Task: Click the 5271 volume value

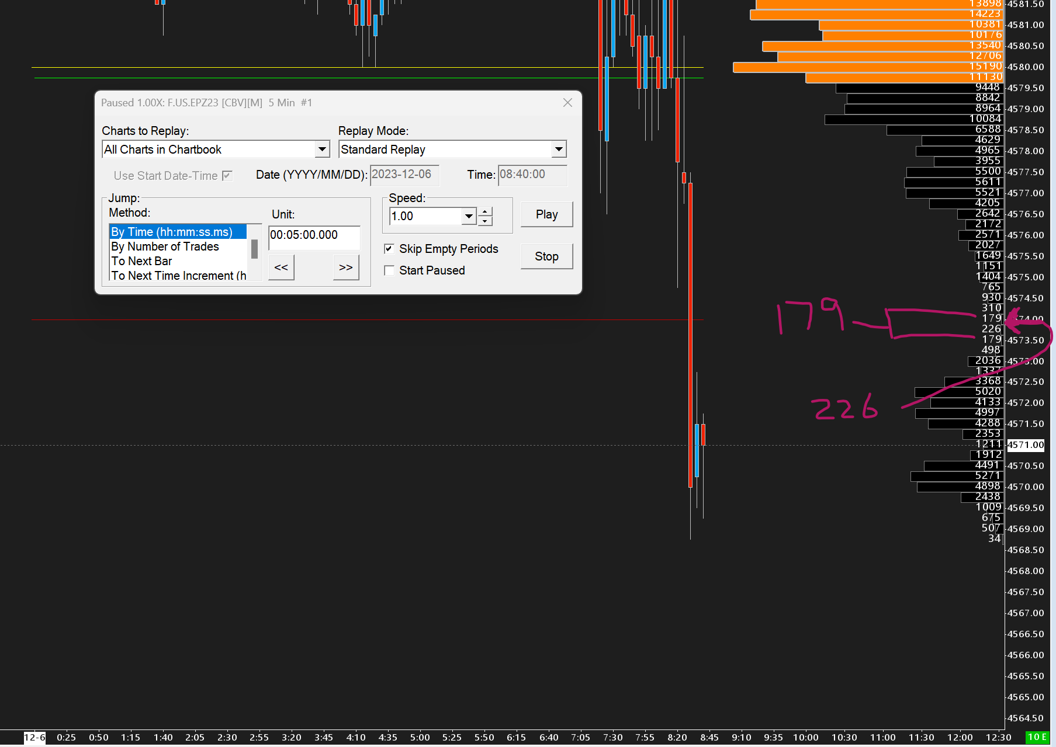Action: (x=988, y=476)
